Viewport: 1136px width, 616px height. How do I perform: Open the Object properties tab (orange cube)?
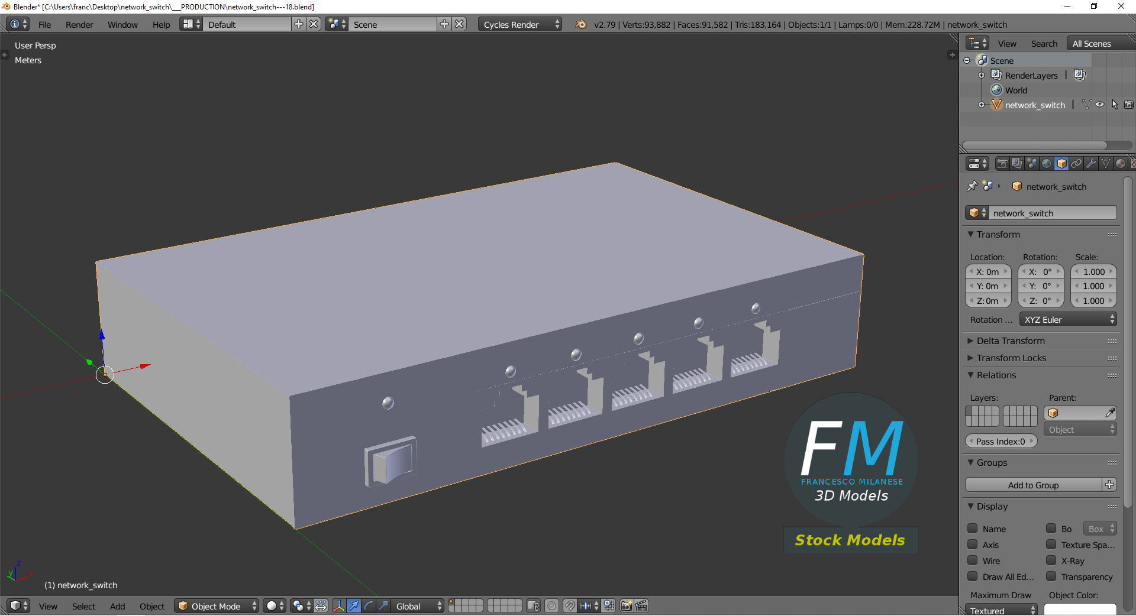[1061, 164]
